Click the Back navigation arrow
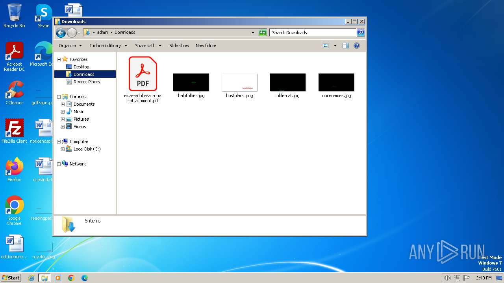Viewport: 504px width, 283px height. click(x=61, y=33)
